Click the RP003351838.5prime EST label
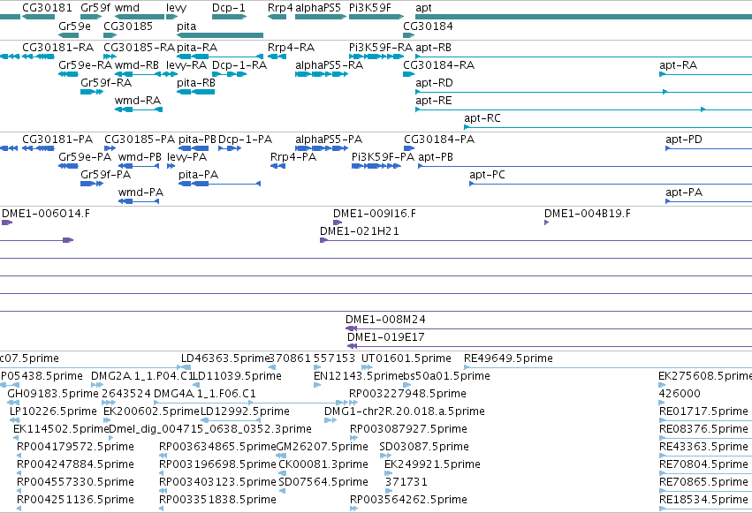Image resolution: width=752 pixels, height=513 pixels. (x=217, y=500)
